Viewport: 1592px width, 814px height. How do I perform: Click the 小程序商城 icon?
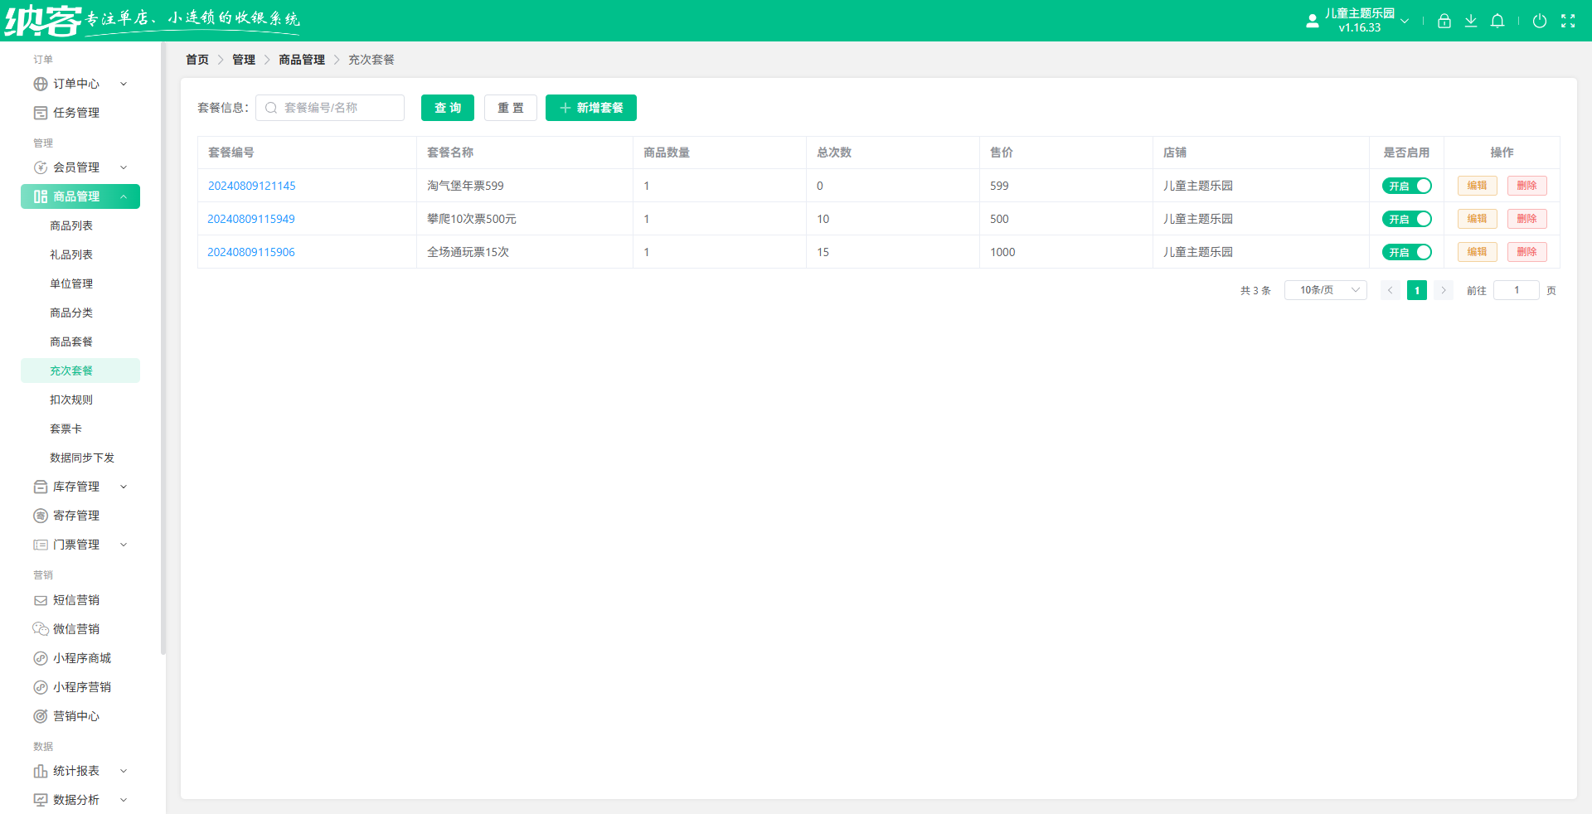point(41,658)
